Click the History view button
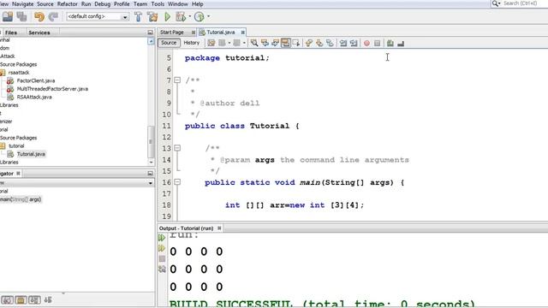Viewport: 548px width, 308px height. click(x=192, y=43)
